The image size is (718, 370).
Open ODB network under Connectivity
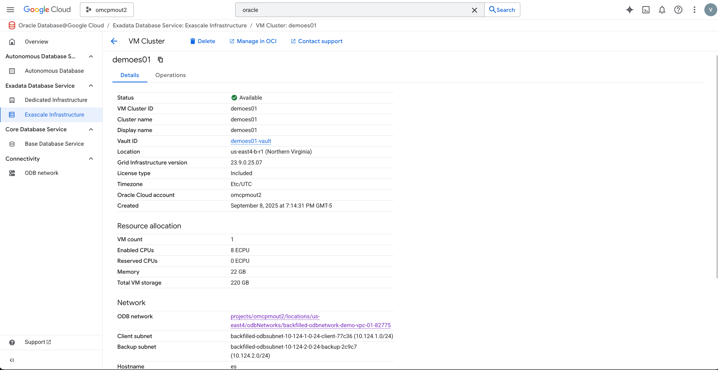[x=42, y=173]
